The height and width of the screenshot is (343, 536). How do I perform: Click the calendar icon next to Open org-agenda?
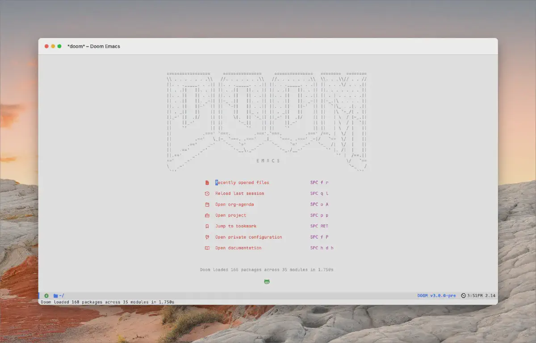[x=207, y=204]
